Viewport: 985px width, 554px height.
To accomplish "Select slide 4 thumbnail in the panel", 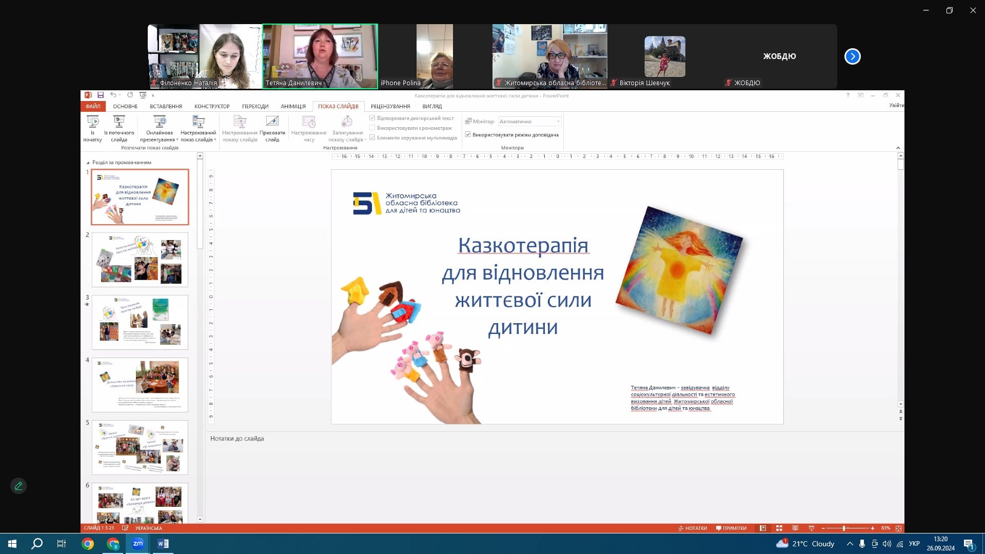I will [140, 385].
